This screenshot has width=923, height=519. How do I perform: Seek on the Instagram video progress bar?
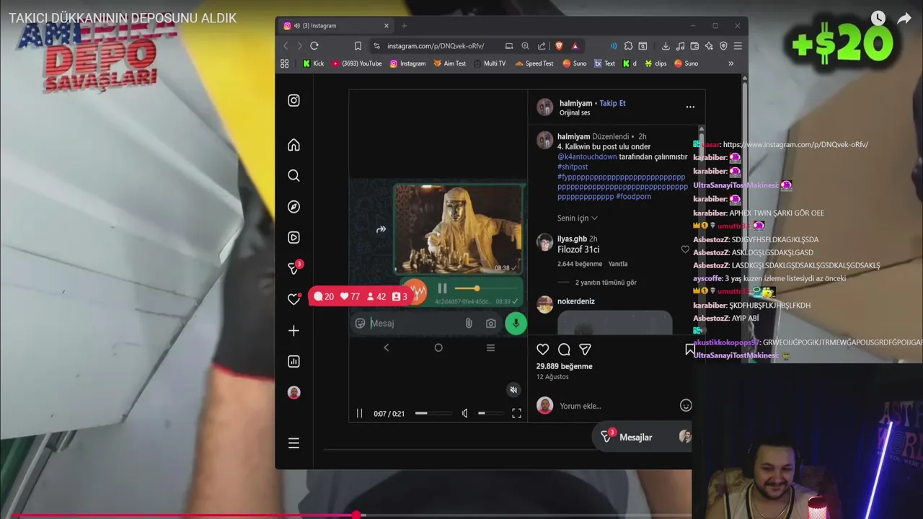433,413
